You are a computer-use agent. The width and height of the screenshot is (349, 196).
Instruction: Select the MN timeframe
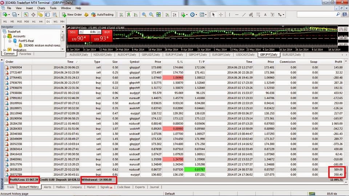coord(62,21)
